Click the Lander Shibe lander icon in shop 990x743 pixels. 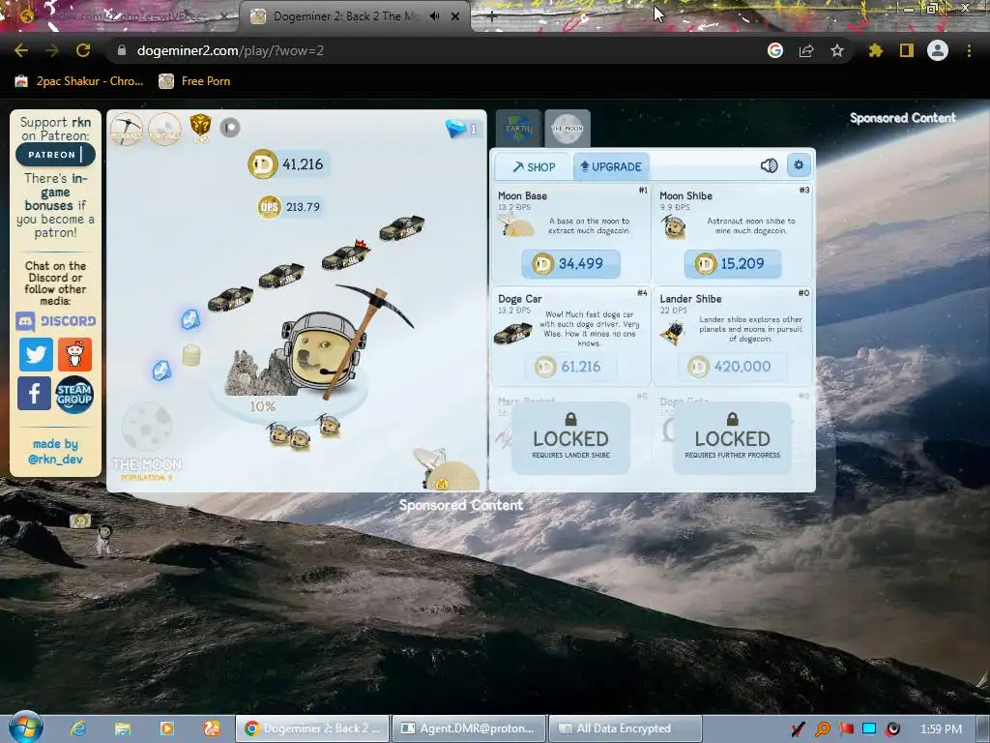[673, 332]
